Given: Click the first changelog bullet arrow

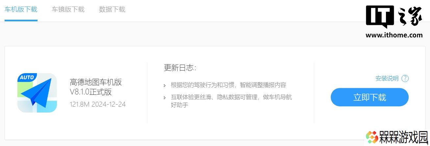Looking at the screenshot, I should click(x=164, y=86).
